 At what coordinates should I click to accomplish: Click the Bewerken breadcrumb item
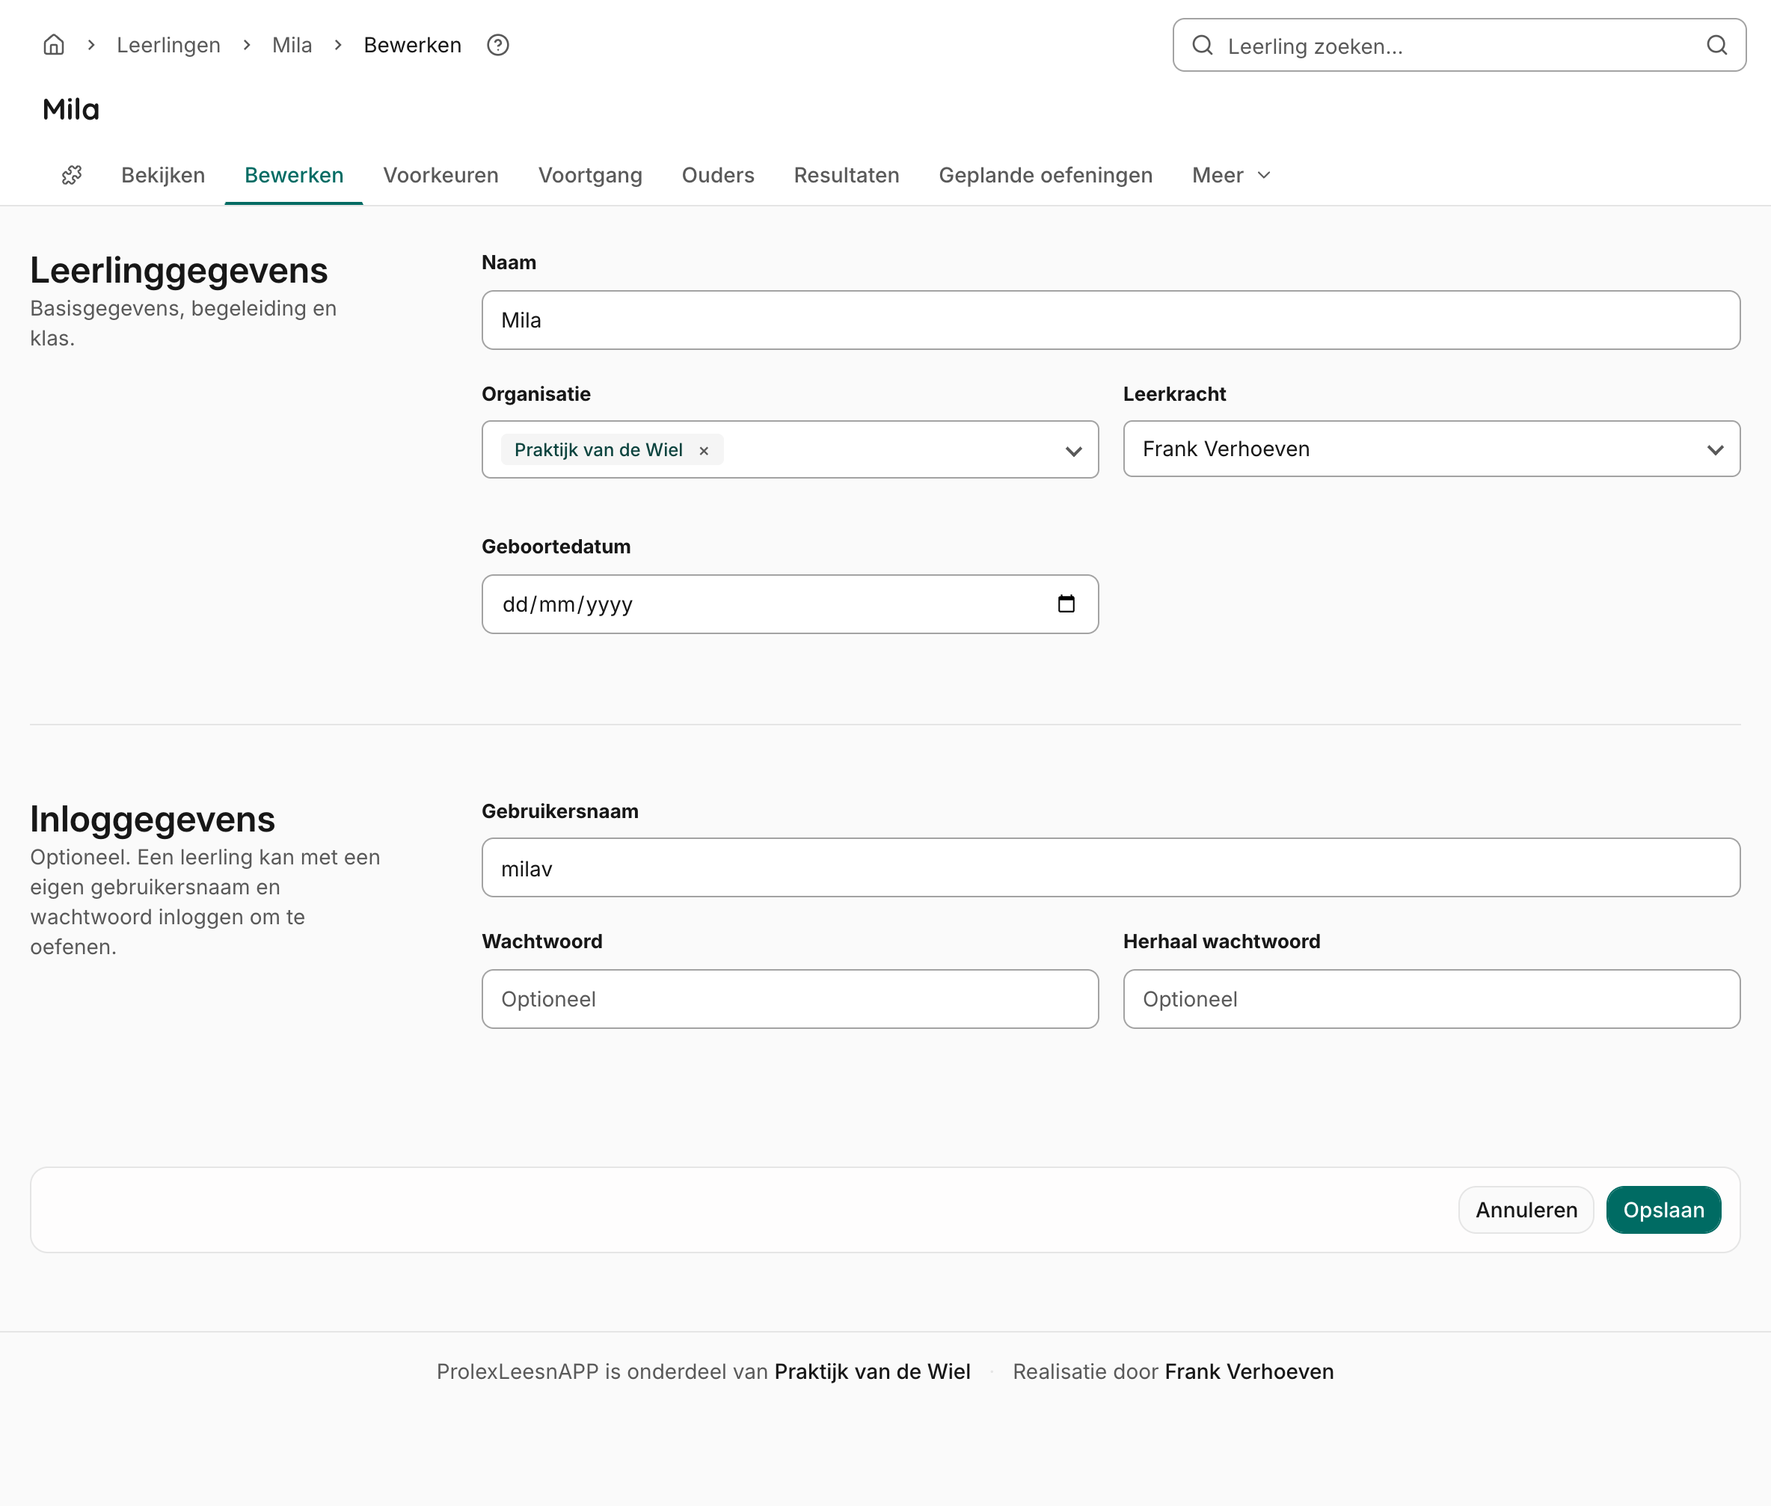412,46
